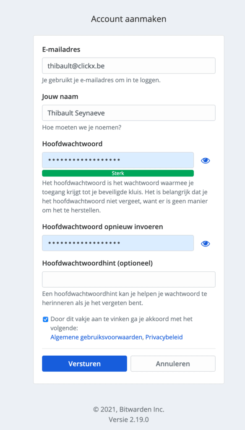245x430 pixels.
Task: Click the Hoofdwachtwoord opnieuw invoeren field
Action: [x=118, y=243]
